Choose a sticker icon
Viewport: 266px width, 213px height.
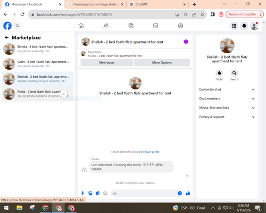[98, 193]
